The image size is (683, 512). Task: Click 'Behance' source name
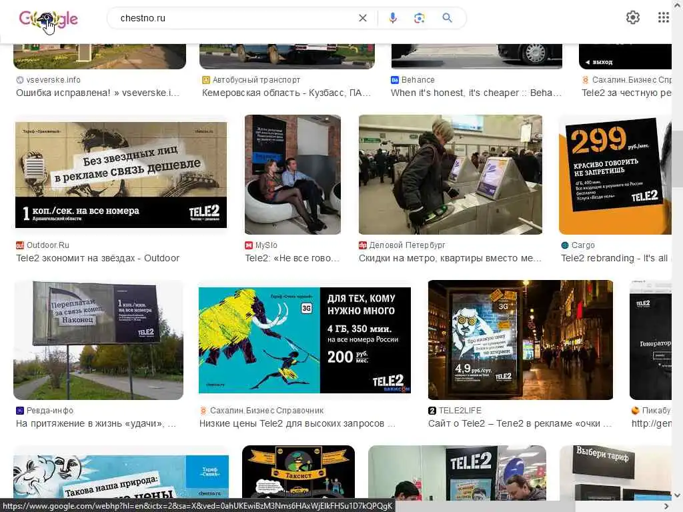click(x=418, y=80)
